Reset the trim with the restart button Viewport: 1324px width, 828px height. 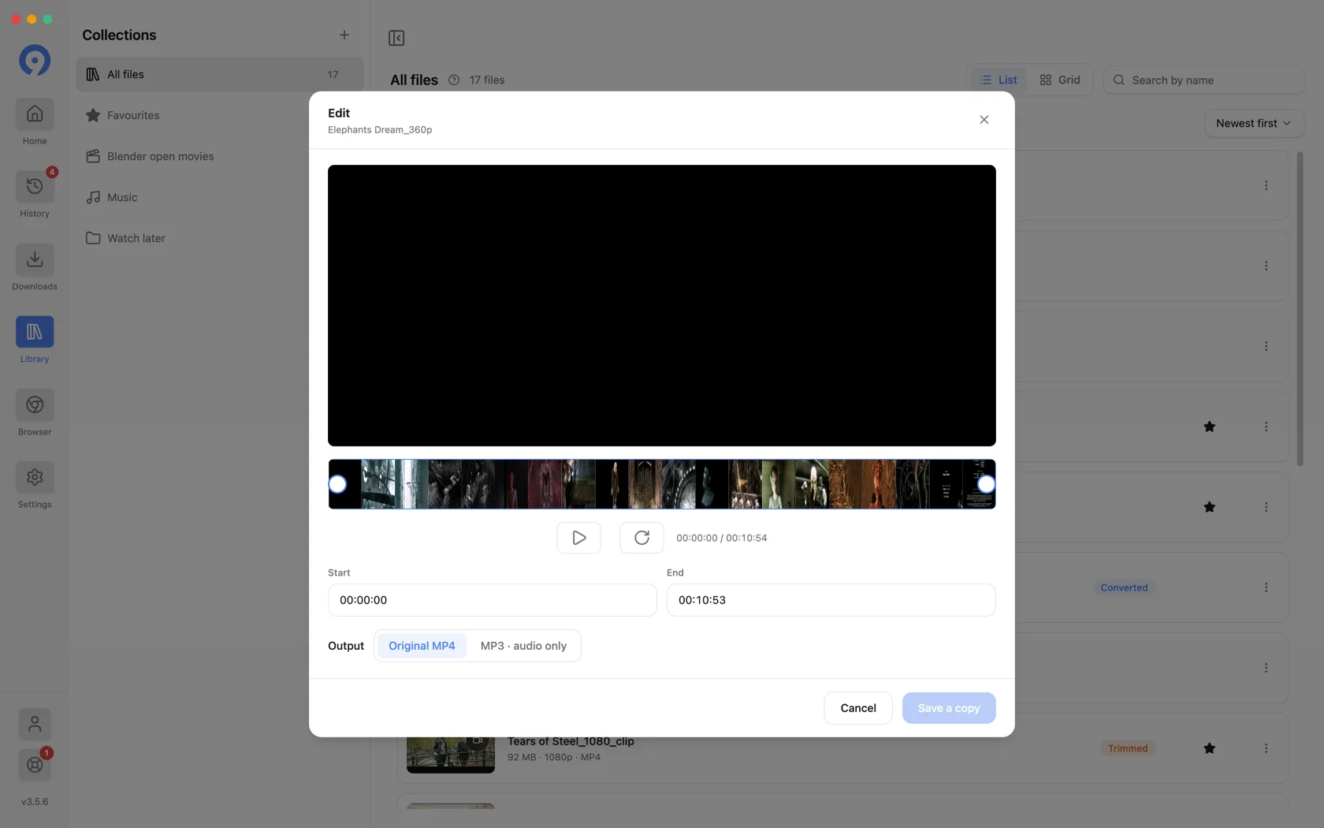[642, 538]
